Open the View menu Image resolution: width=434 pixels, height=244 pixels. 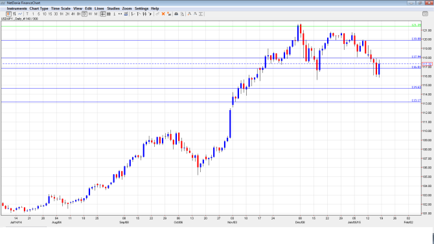pos(78,8)
